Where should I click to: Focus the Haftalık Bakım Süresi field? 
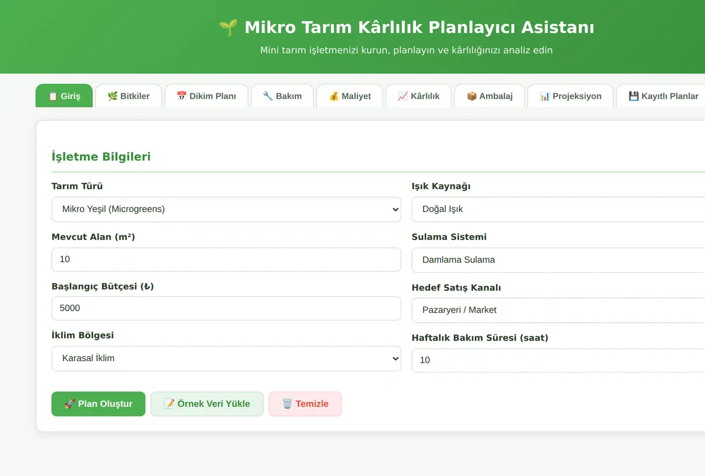pyautogui.click(x=558, y=360)
